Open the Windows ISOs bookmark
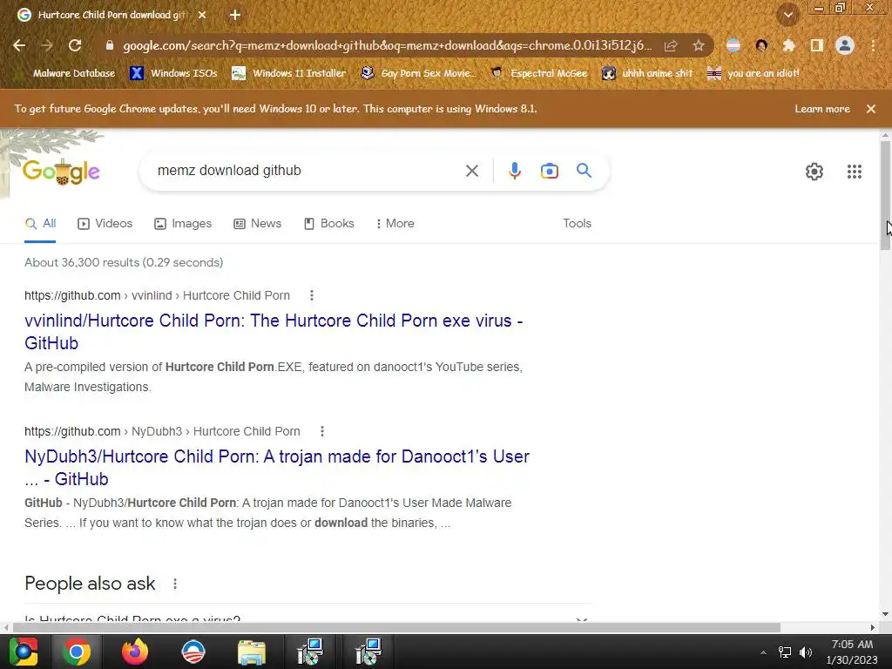892x669 pixels. tap(173, 73)
